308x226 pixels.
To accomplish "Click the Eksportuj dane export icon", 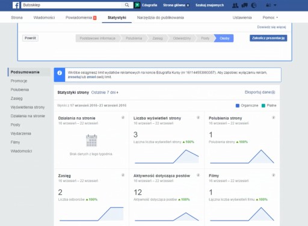I will click(273, 92).
